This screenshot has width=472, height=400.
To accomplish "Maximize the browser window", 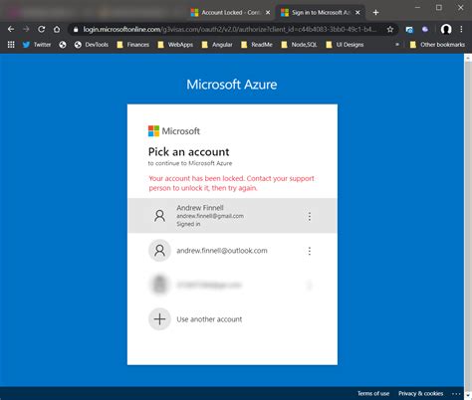I will (439, 7).
